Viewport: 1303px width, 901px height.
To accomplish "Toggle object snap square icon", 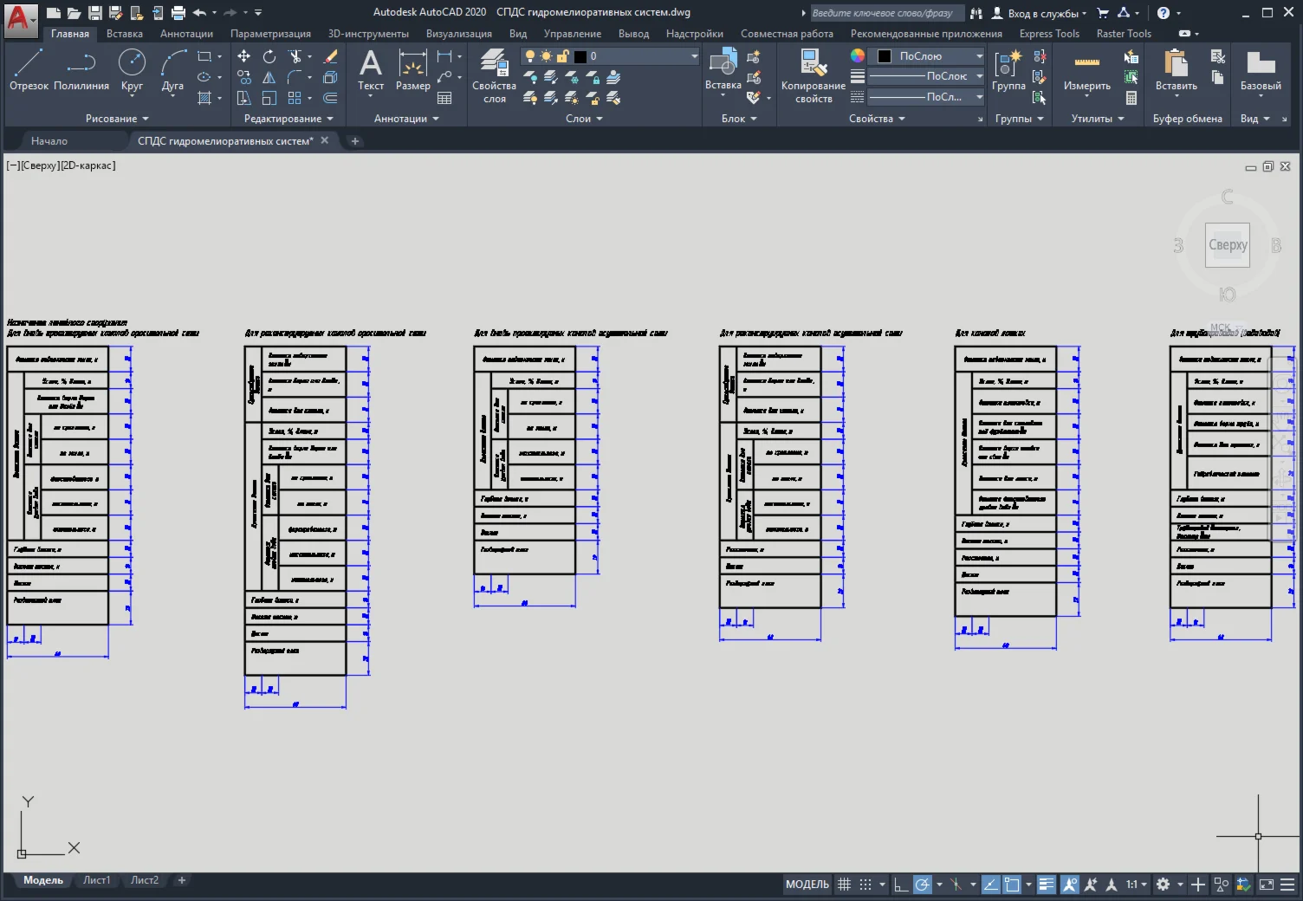I will [x=1012, y=885].
